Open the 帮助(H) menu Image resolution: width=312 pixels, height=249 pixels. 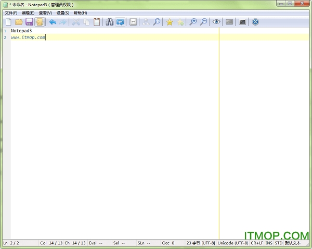[x=81, y=13]
